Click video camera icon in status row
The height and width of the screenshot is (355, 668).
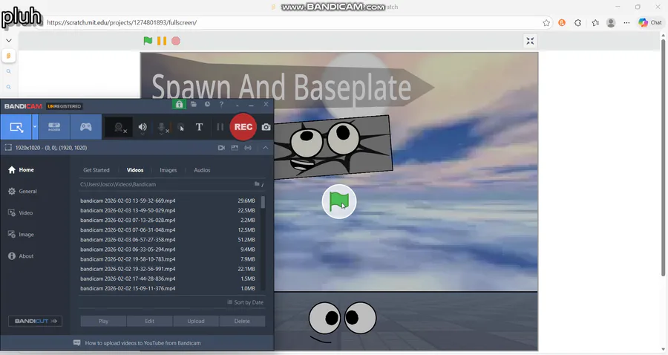click(221, 148)
